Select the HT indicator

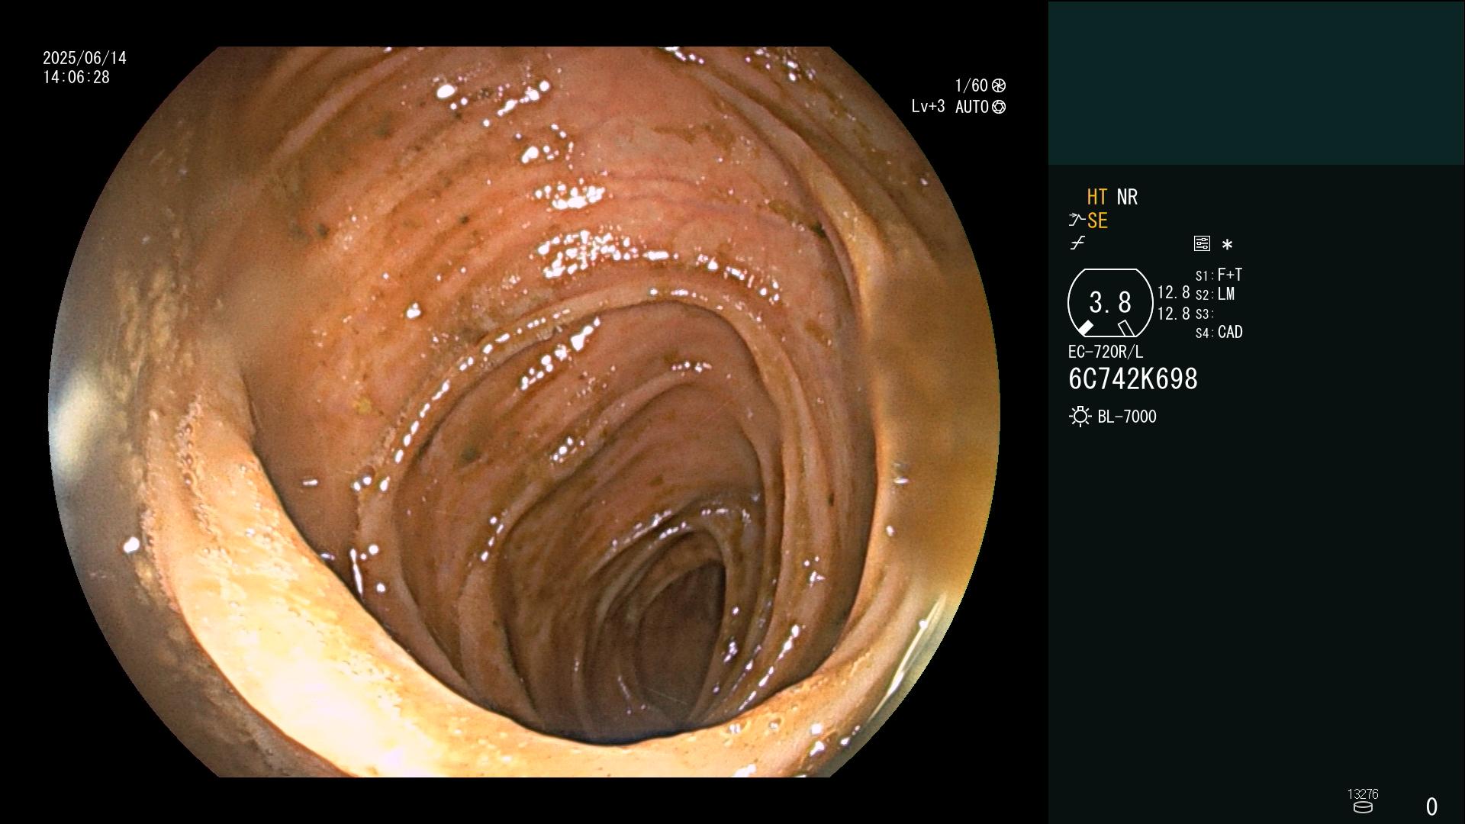pos(1097,197)
